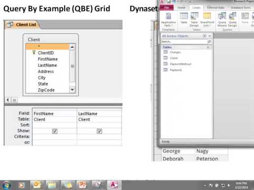This screenshot has width=254, height=190.
Task: Click the Access taskbar button
Action: [x=114, y=185]
